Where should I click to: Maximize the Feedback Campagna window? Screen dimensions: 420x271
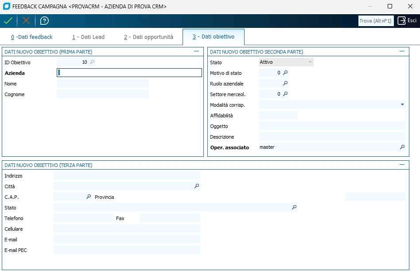tap(390, 6)
